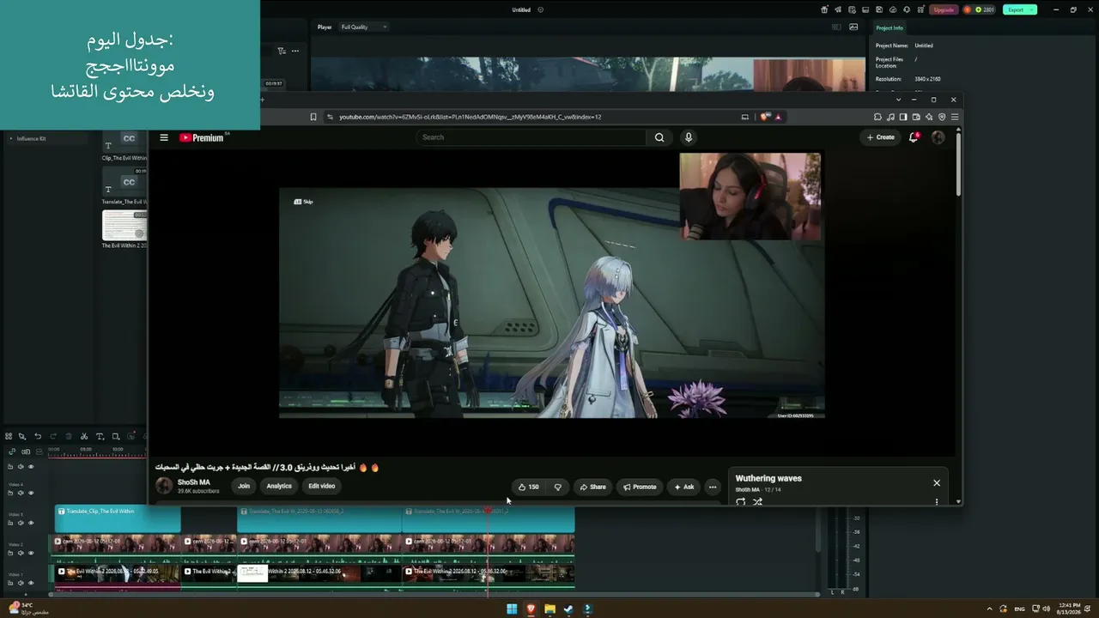The image size is (1099, 618).
Task: Click the undo arrow in the timeline toolbar
Action: click(38, 436)
